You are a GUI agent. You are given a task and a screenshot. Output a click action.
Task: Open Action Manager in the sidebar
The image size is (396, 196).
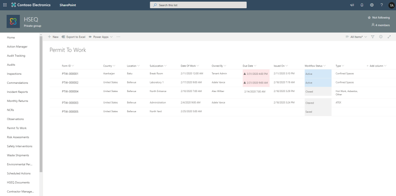click(17, 46)
